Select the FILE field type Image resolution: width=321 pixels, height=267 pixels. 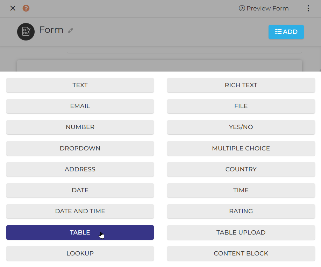241,106
